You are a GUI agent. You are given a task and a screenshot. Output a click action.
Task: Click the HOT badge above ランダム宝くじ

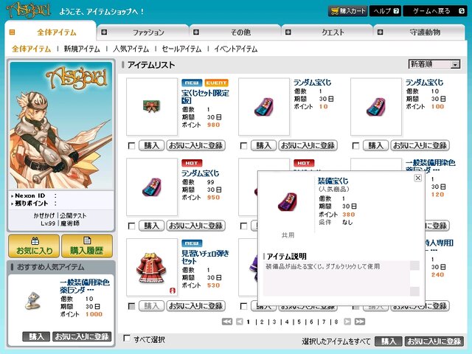pos(192,163)
